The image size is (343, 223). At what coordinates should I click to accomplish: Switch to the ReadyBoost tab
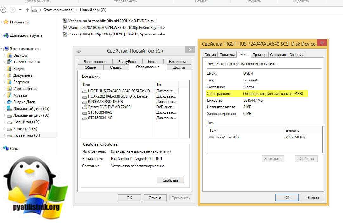127,62
